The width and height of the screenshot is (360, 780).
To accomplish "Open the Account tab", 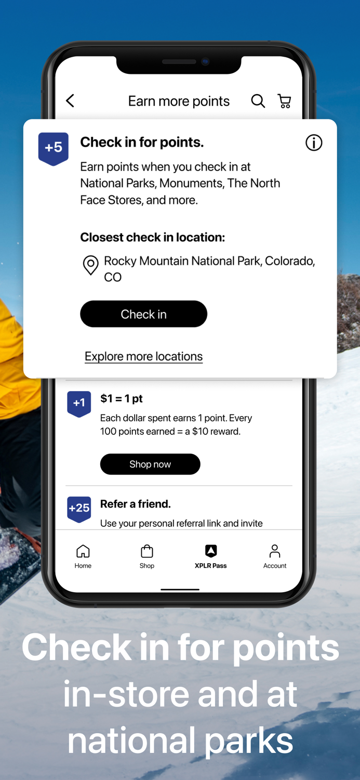I will click(275, 556).
